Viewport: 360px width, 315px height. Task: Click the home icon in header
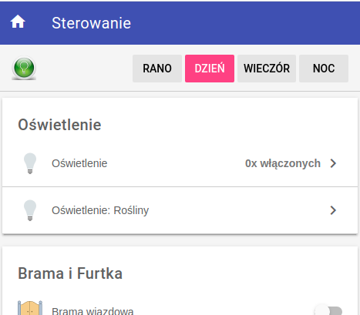(18, 22)
